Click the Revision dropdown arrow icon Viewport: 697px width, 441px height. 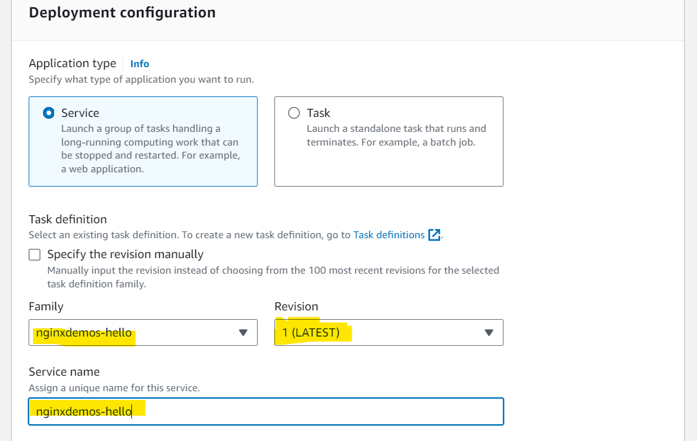[x=489, y=333]
